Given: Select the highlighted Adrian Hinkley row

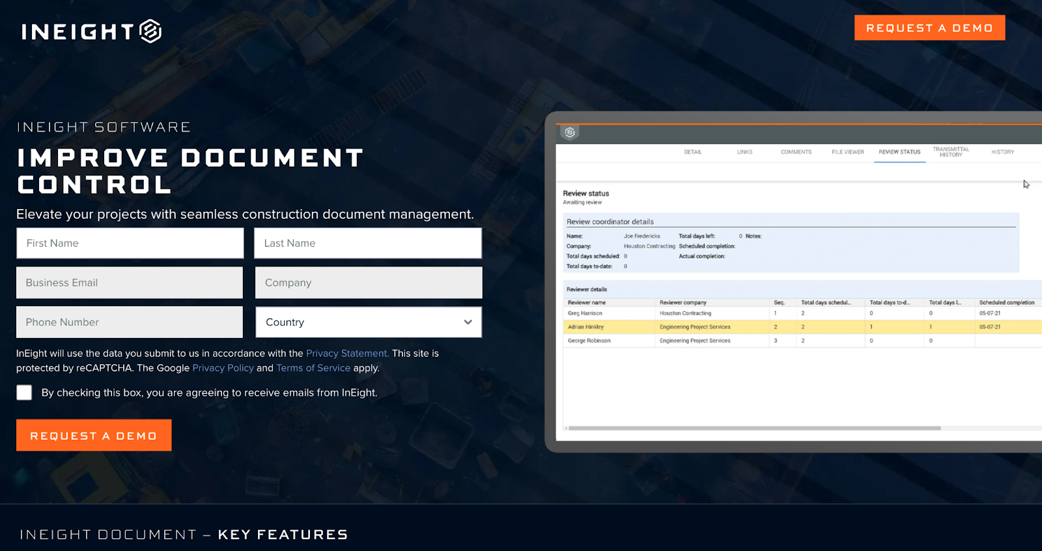Looking at the screenshot, I should click(802, 327).
